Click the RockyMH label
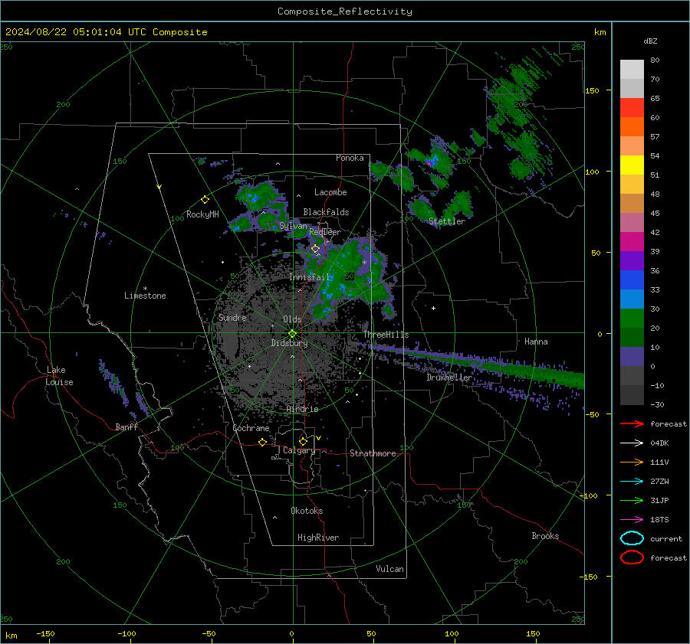This screenshot has width=690, height=644. tap(202, 214)
